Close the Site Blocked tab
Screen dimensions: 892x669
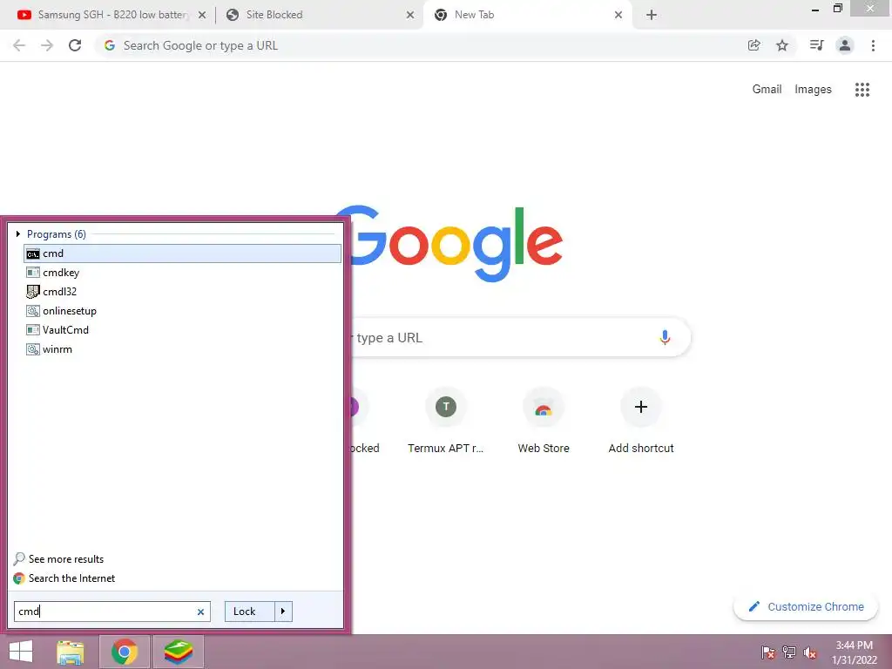tap(410, 15)
